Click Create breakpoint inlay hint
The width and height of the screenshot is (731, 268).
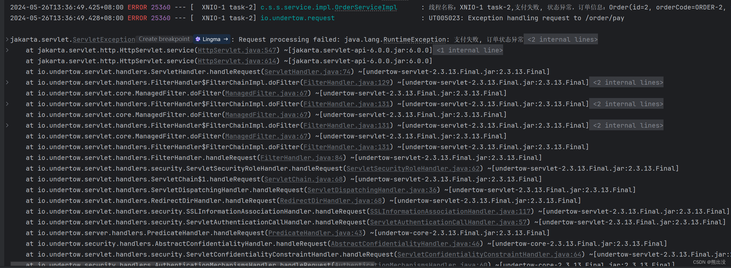[x=164, y=39]
